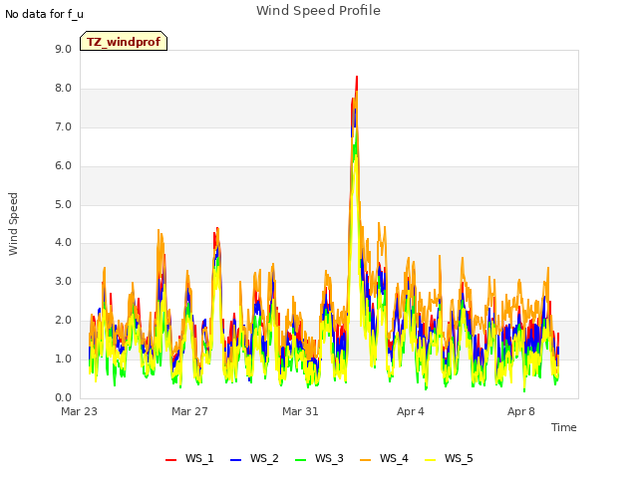Click the 1.0 y-axis tick label
Viewport: 638px width, 478px height.
click(x=64, y=358)
